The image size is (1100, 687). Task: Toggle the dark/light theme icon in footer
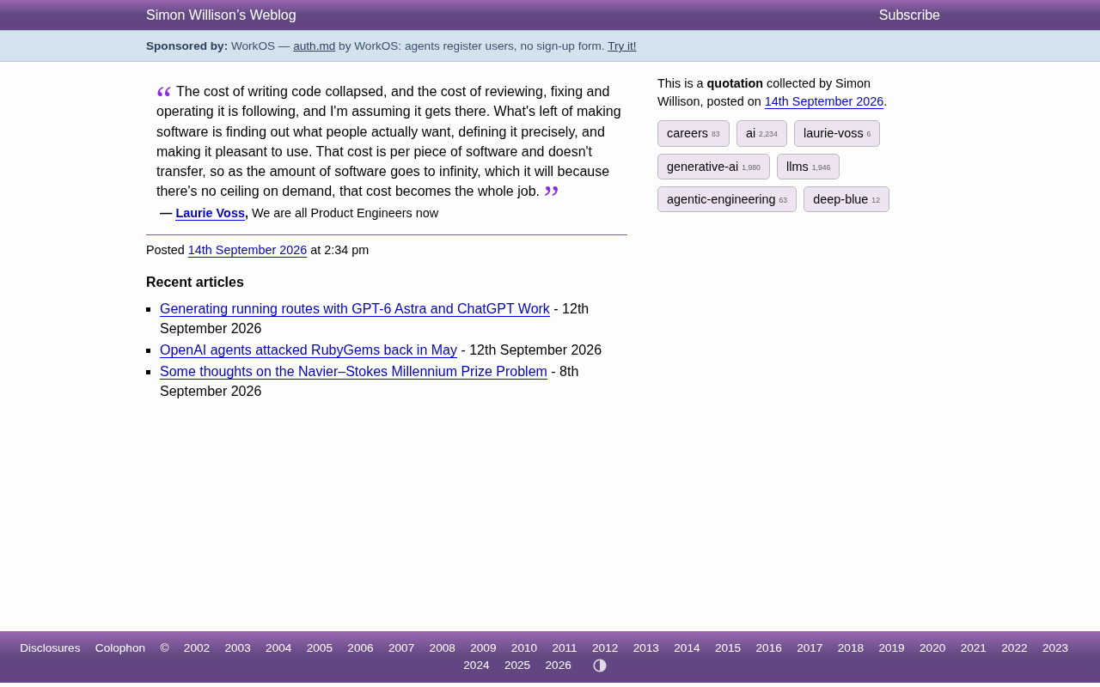600,666
